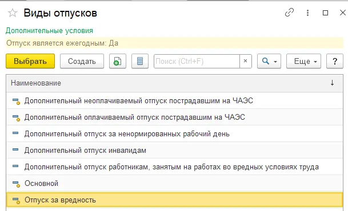Select Дополнительный отпуск инвалидам row
348x211 pixels.
point(174,151)
